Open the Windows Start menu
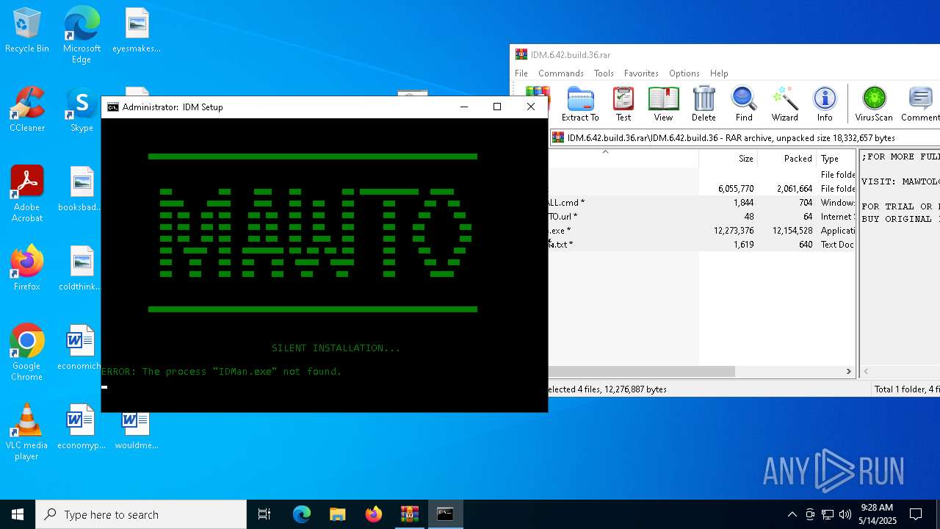The image size is (940, 529). (x=18, y=514)
